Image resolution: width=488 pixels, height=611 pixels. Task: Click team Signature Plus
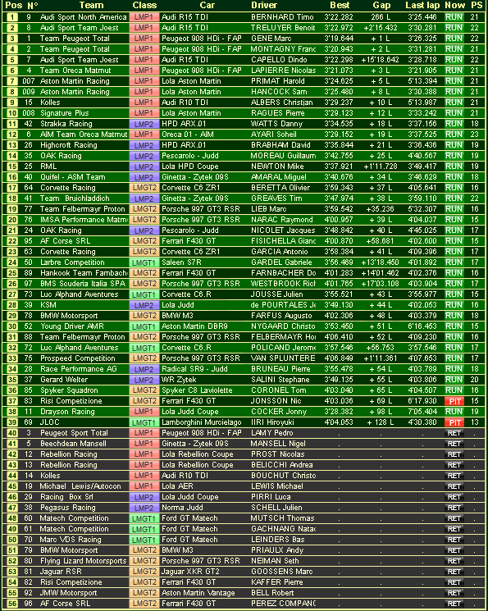[65, 113]
